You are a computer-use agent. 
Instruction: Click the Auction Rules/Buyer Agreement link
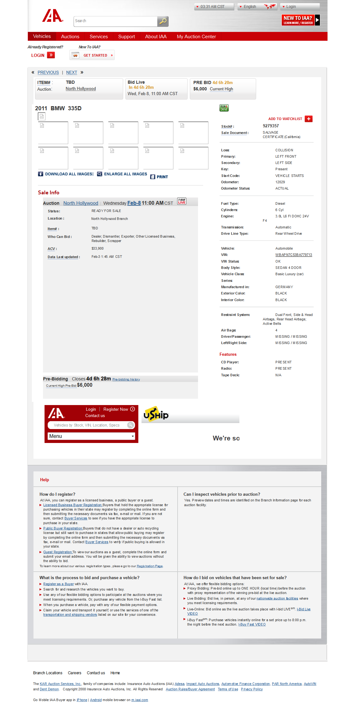pos(190,689)
